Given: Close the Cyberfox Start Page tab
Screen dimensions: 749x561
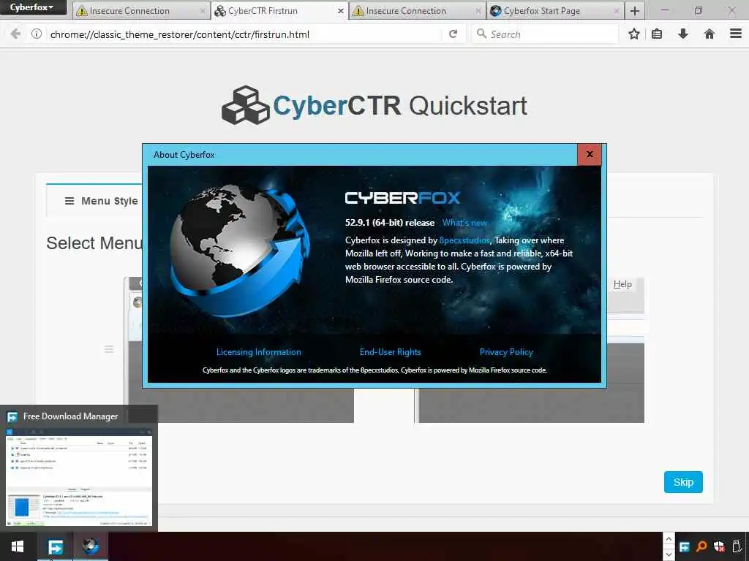Looking at the screenshot, I should [617, 10].
